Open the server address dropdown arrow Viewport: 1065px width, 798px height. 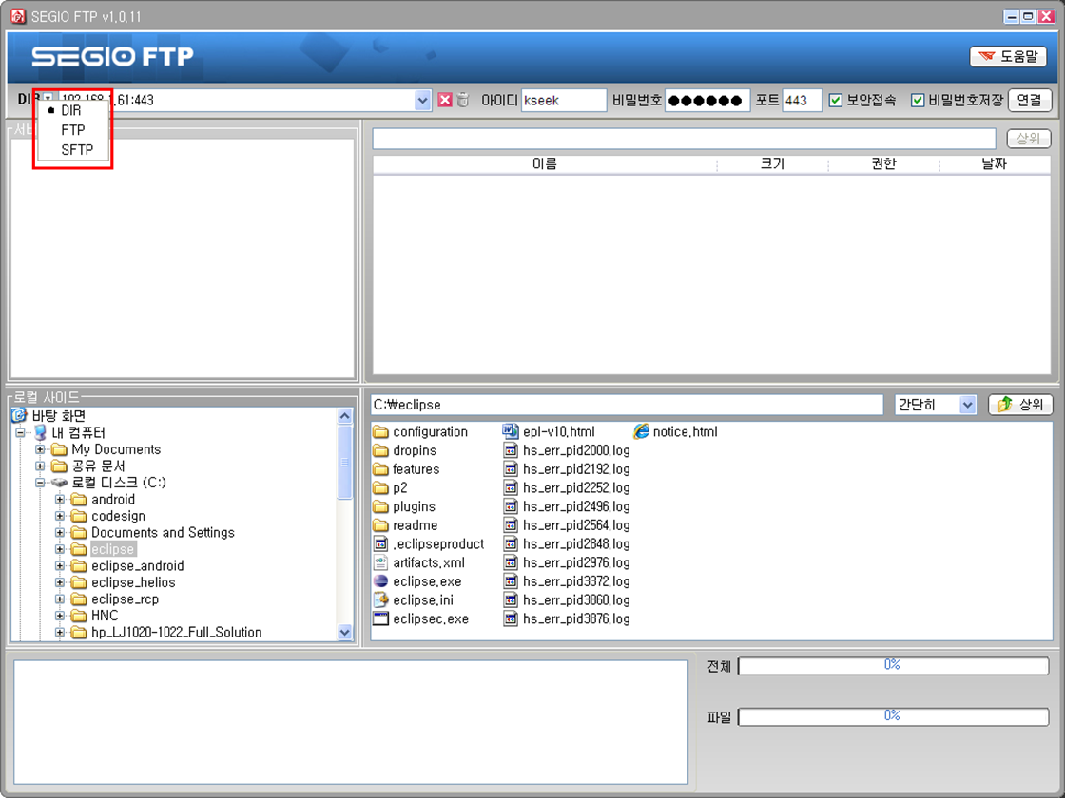[x=423, y=100]
